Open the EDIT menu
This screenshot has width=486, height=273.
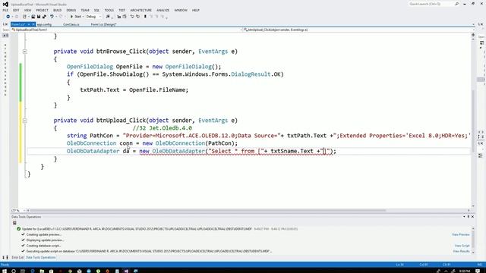(16, 10)
